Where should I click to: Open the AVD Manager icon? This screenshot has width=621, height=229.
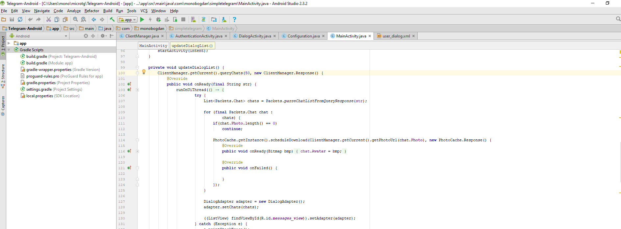click(x=194, y=20)
